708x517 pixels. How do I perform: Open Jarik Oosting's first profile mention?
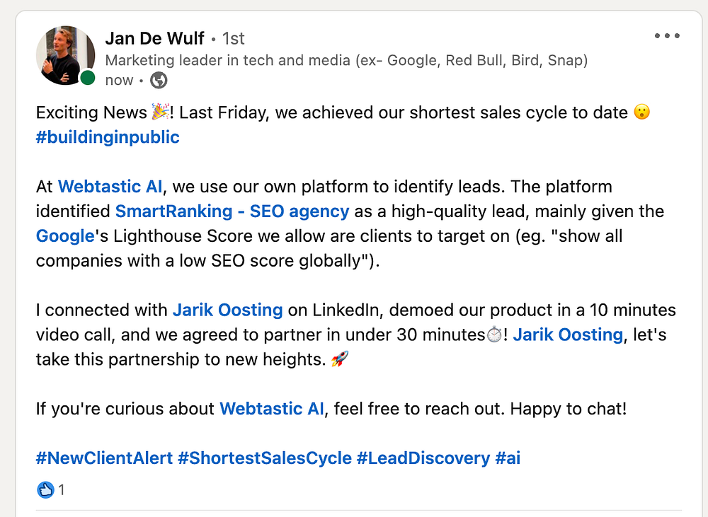coord(227,310)
